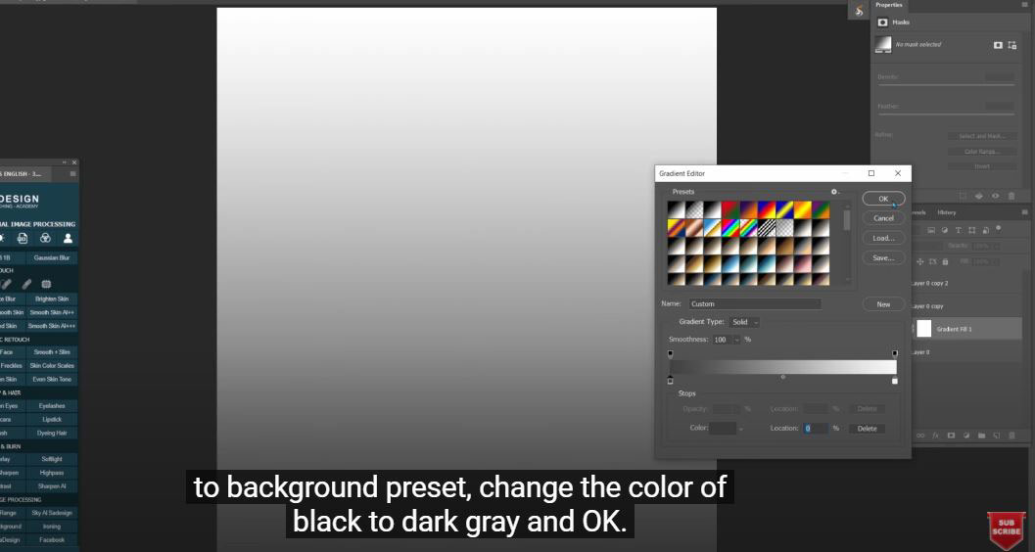Delete layer with Layers trash icon
The image size is (1035, 552).
(1012, 436)
